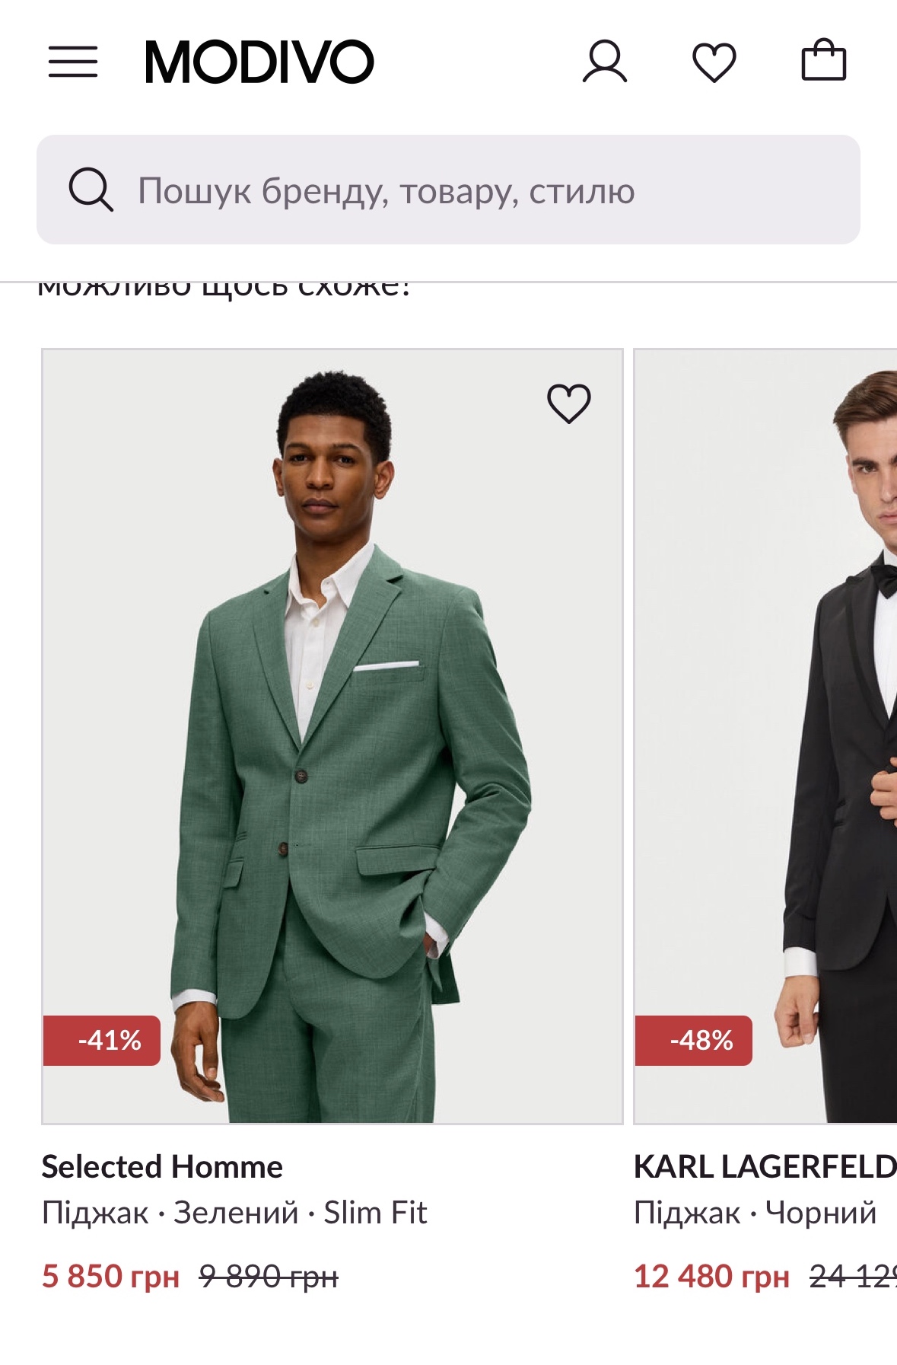Click the Піджак · Чорний description
Viewport: 897px width, 1365px height.
755,1212
